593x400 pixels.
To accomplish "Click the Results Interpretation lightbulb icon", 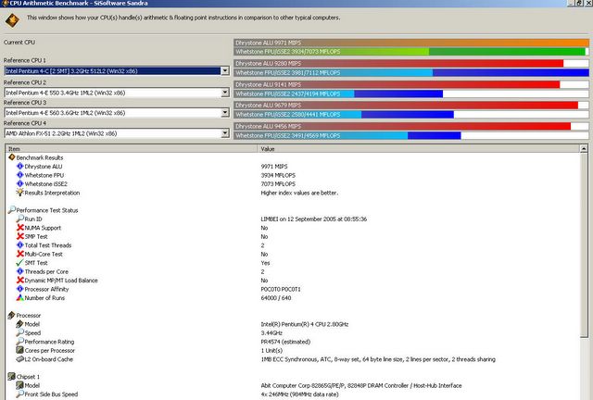I will [20, 193].
